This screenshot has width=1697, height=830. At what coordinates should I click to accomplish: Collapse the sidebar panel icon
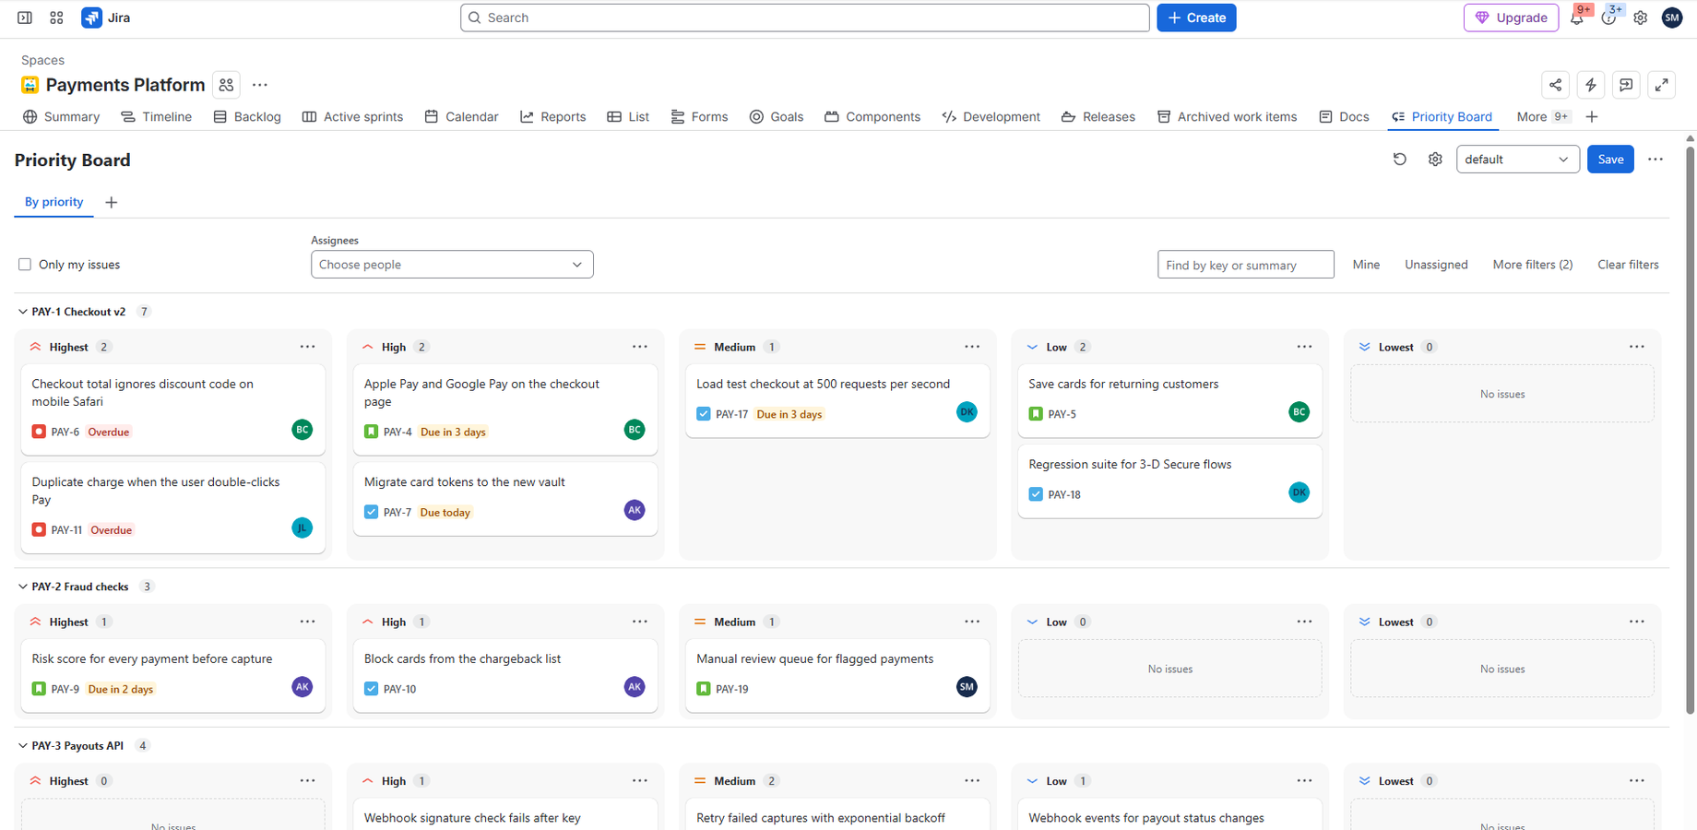[25, 18]
